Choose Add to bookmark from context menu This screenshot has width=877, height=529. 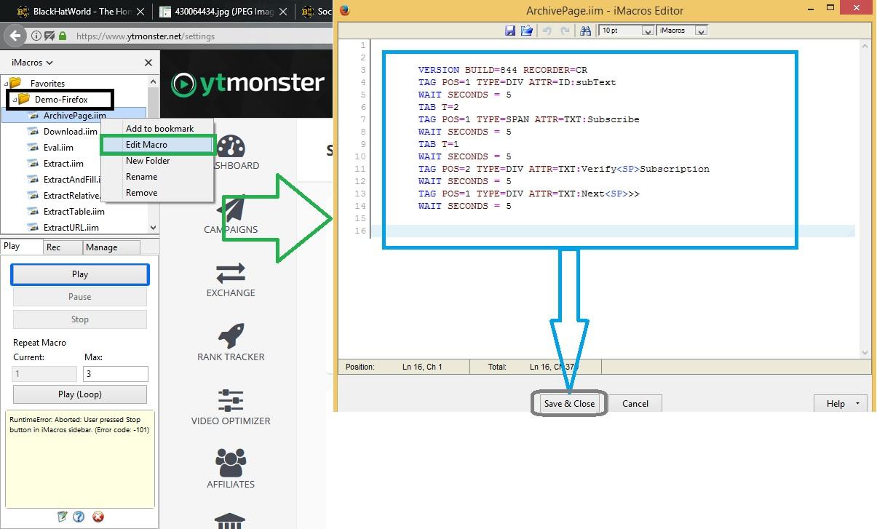pos(159,128)
